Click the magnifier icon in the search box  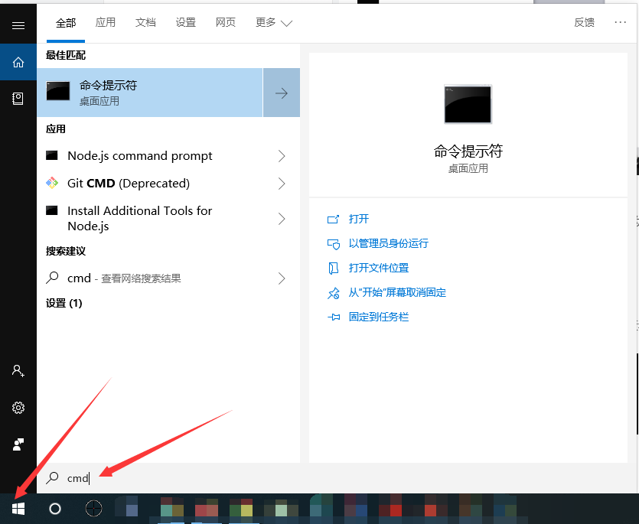pyautogui.click(x=53, y=478)
